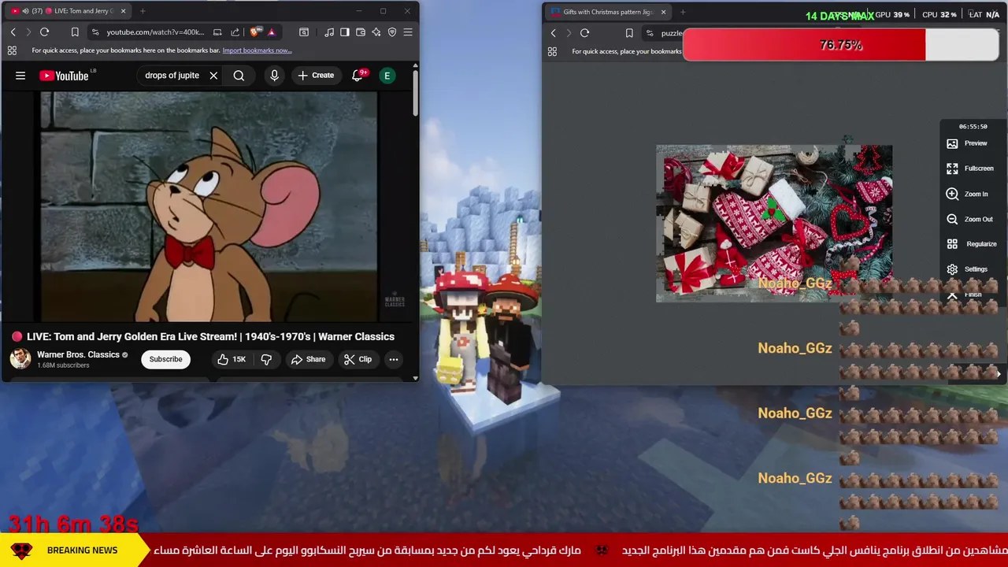Viewport: 1008px width, 567px height.
Task: Go back in the puzzle browser window
Action: [x=553, y=33]
